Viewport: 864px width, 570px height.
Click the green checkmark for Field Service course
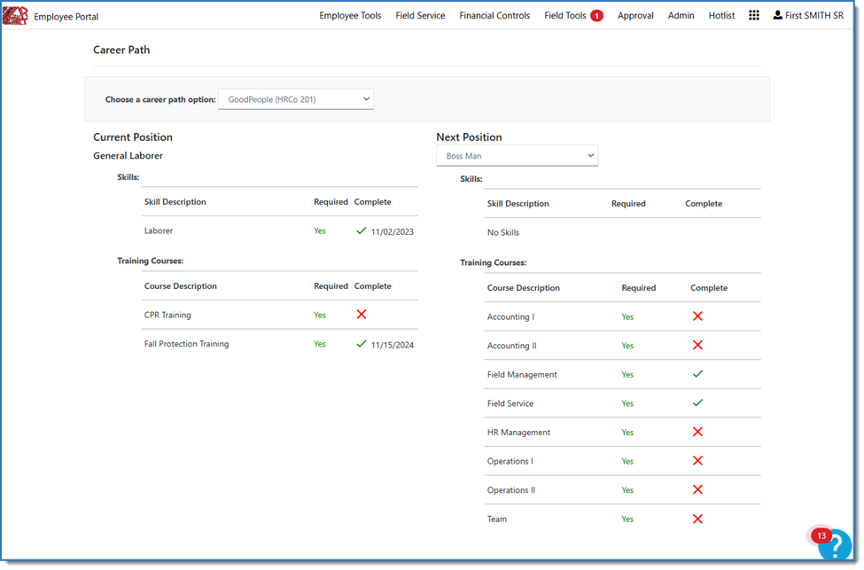click(697, 403)
